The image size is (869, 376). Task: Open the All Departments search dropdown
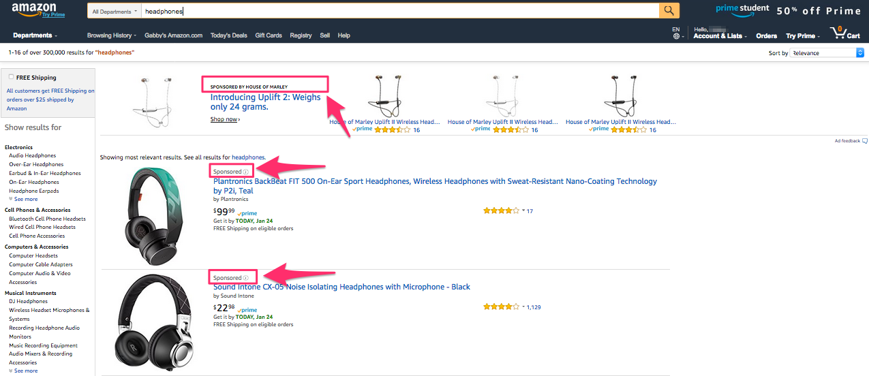point(115,11)
